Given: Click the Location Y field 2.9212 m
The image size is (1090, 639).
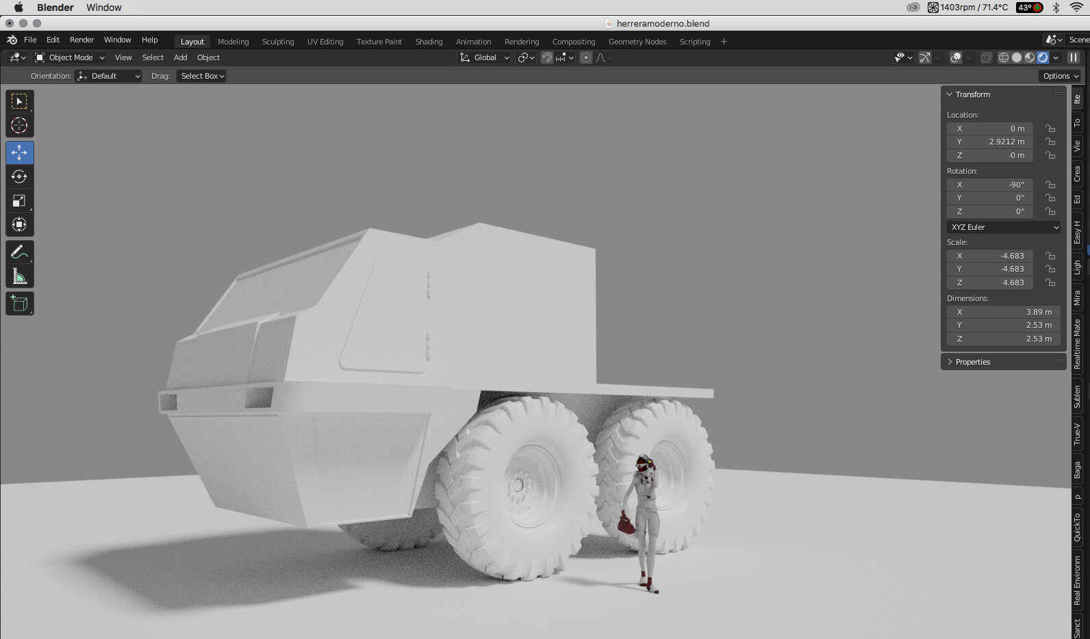Looking at the screenshot, I should (990, 142).
